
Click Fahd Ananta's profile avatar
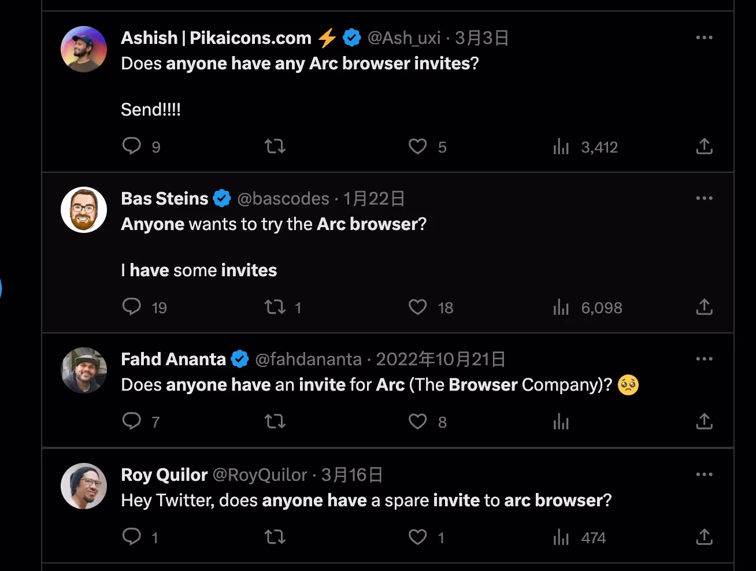pyautogui.click(x=84, y=370)
